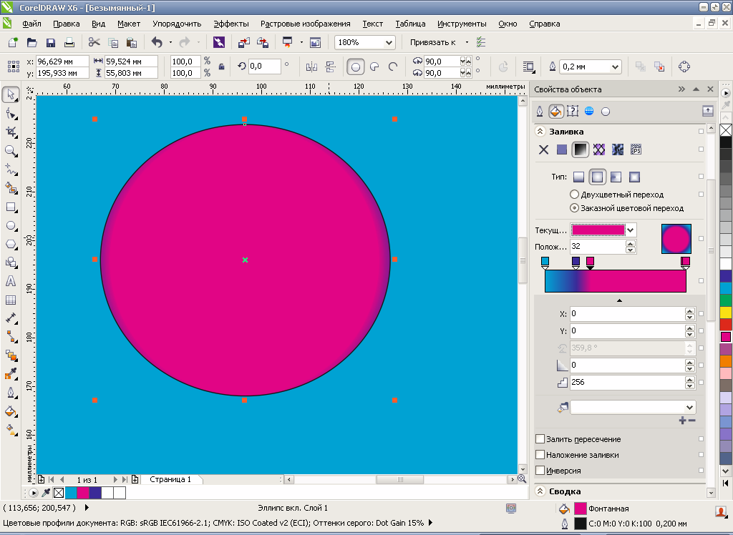Click the Save icon in the toolbar
The image size is (733, 535).
51,43
